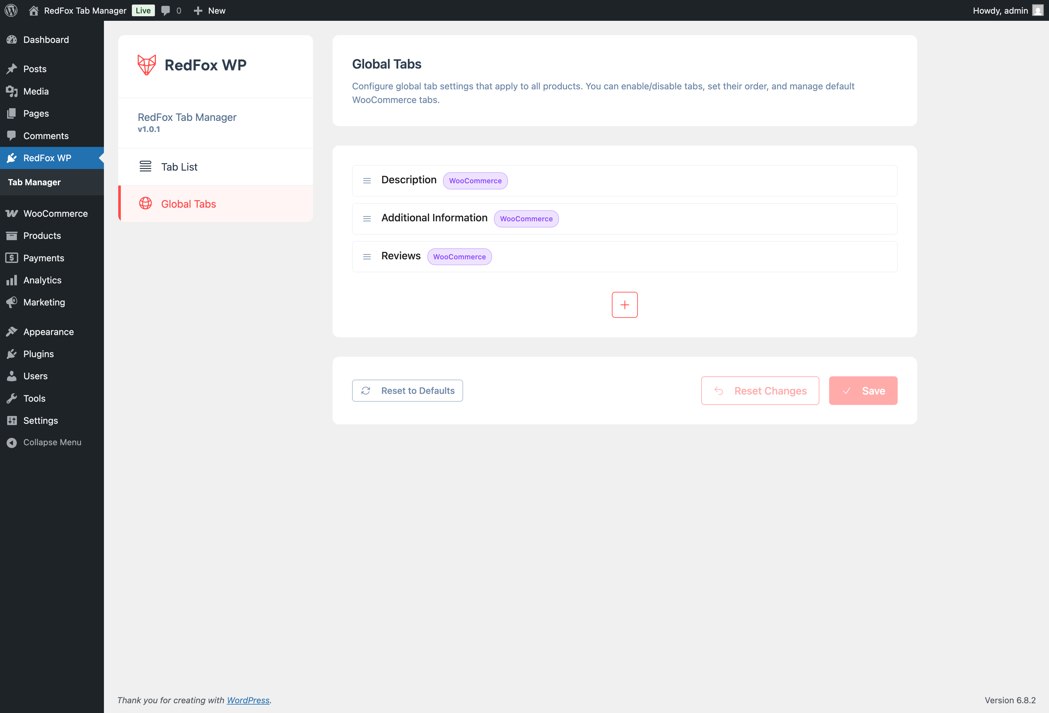Click WooCommerce badge on Description row
1049x713 pixels.
pyautogui.click(x=475, y=181)
